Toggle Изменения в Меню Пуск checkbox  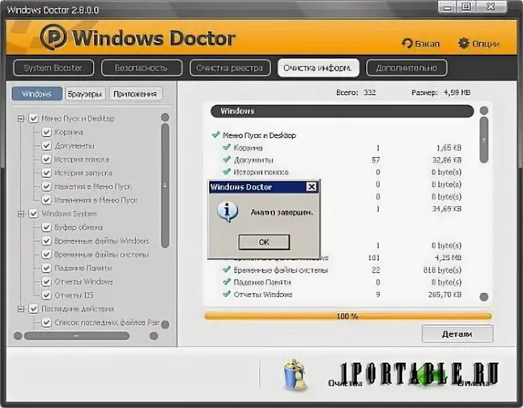pyautogui.click(x=46, y=200)
